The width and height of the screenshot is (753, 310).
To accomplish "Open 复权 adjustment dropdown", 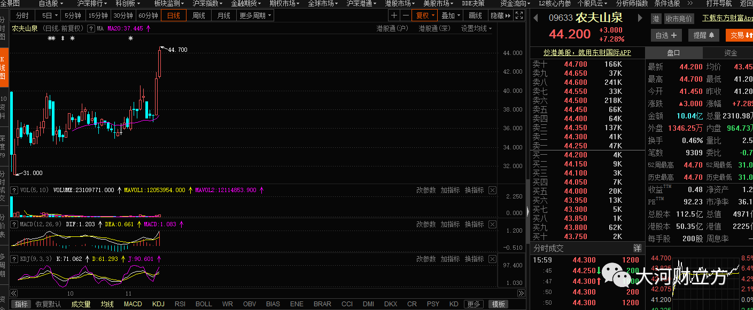I will coord(426,15).
